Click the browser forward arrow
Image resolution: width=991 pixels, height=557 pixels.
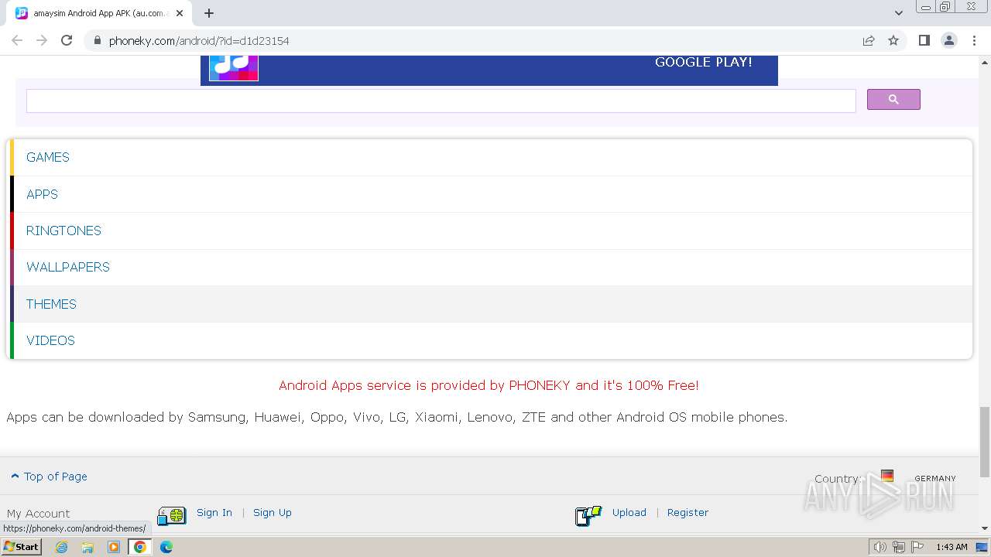tap(42, 40)
